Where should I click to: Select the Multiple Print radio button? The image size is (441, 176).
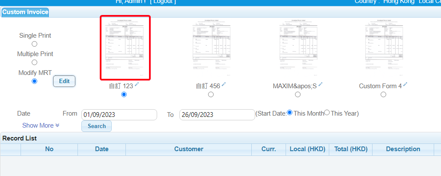click(x=35, y=62)
